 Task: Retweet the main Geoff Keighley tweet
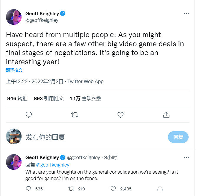[75, 115]
